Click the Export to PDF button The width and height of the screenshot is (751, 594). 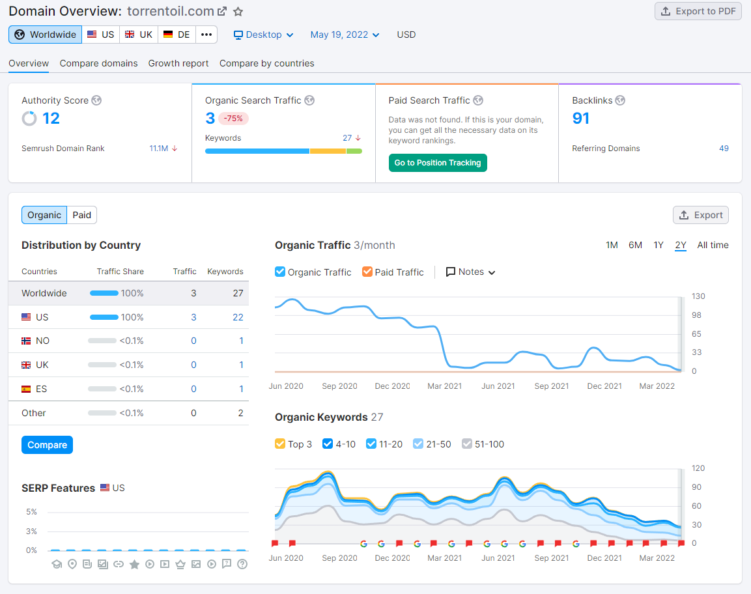click(x=698, y=11)
